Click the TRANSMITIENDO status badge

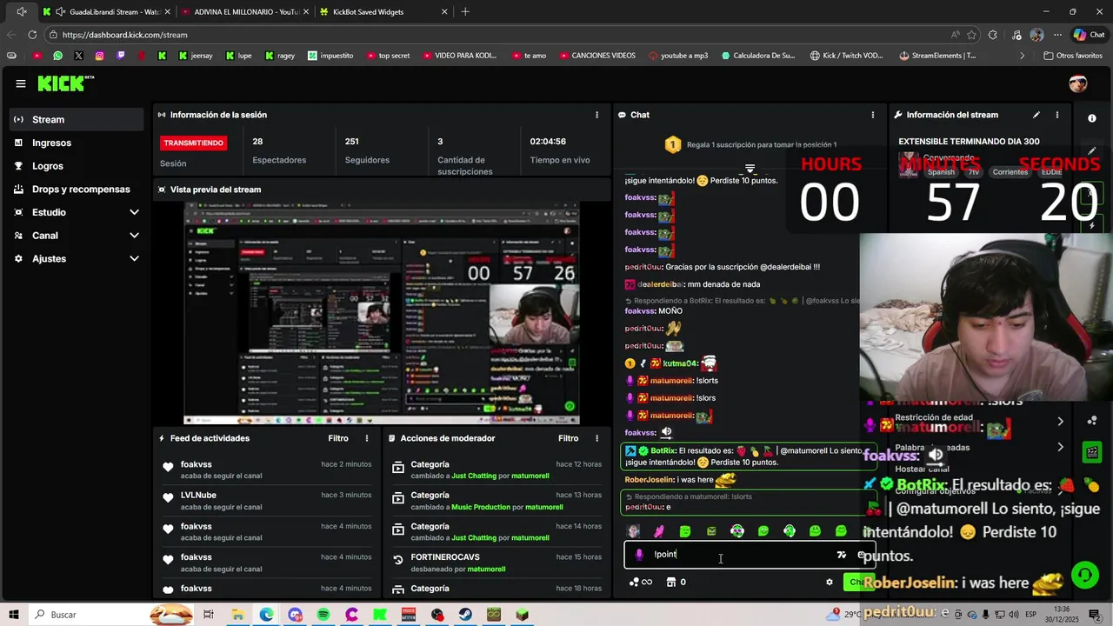click(194, 143)
